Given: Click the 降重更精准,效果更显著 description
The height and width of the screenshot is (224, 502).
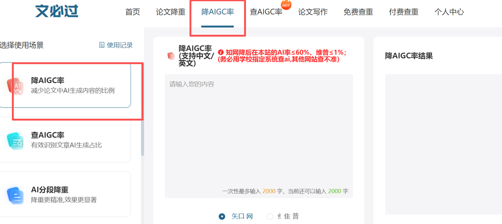Looking at the screenshot, I should pos(64,200).
